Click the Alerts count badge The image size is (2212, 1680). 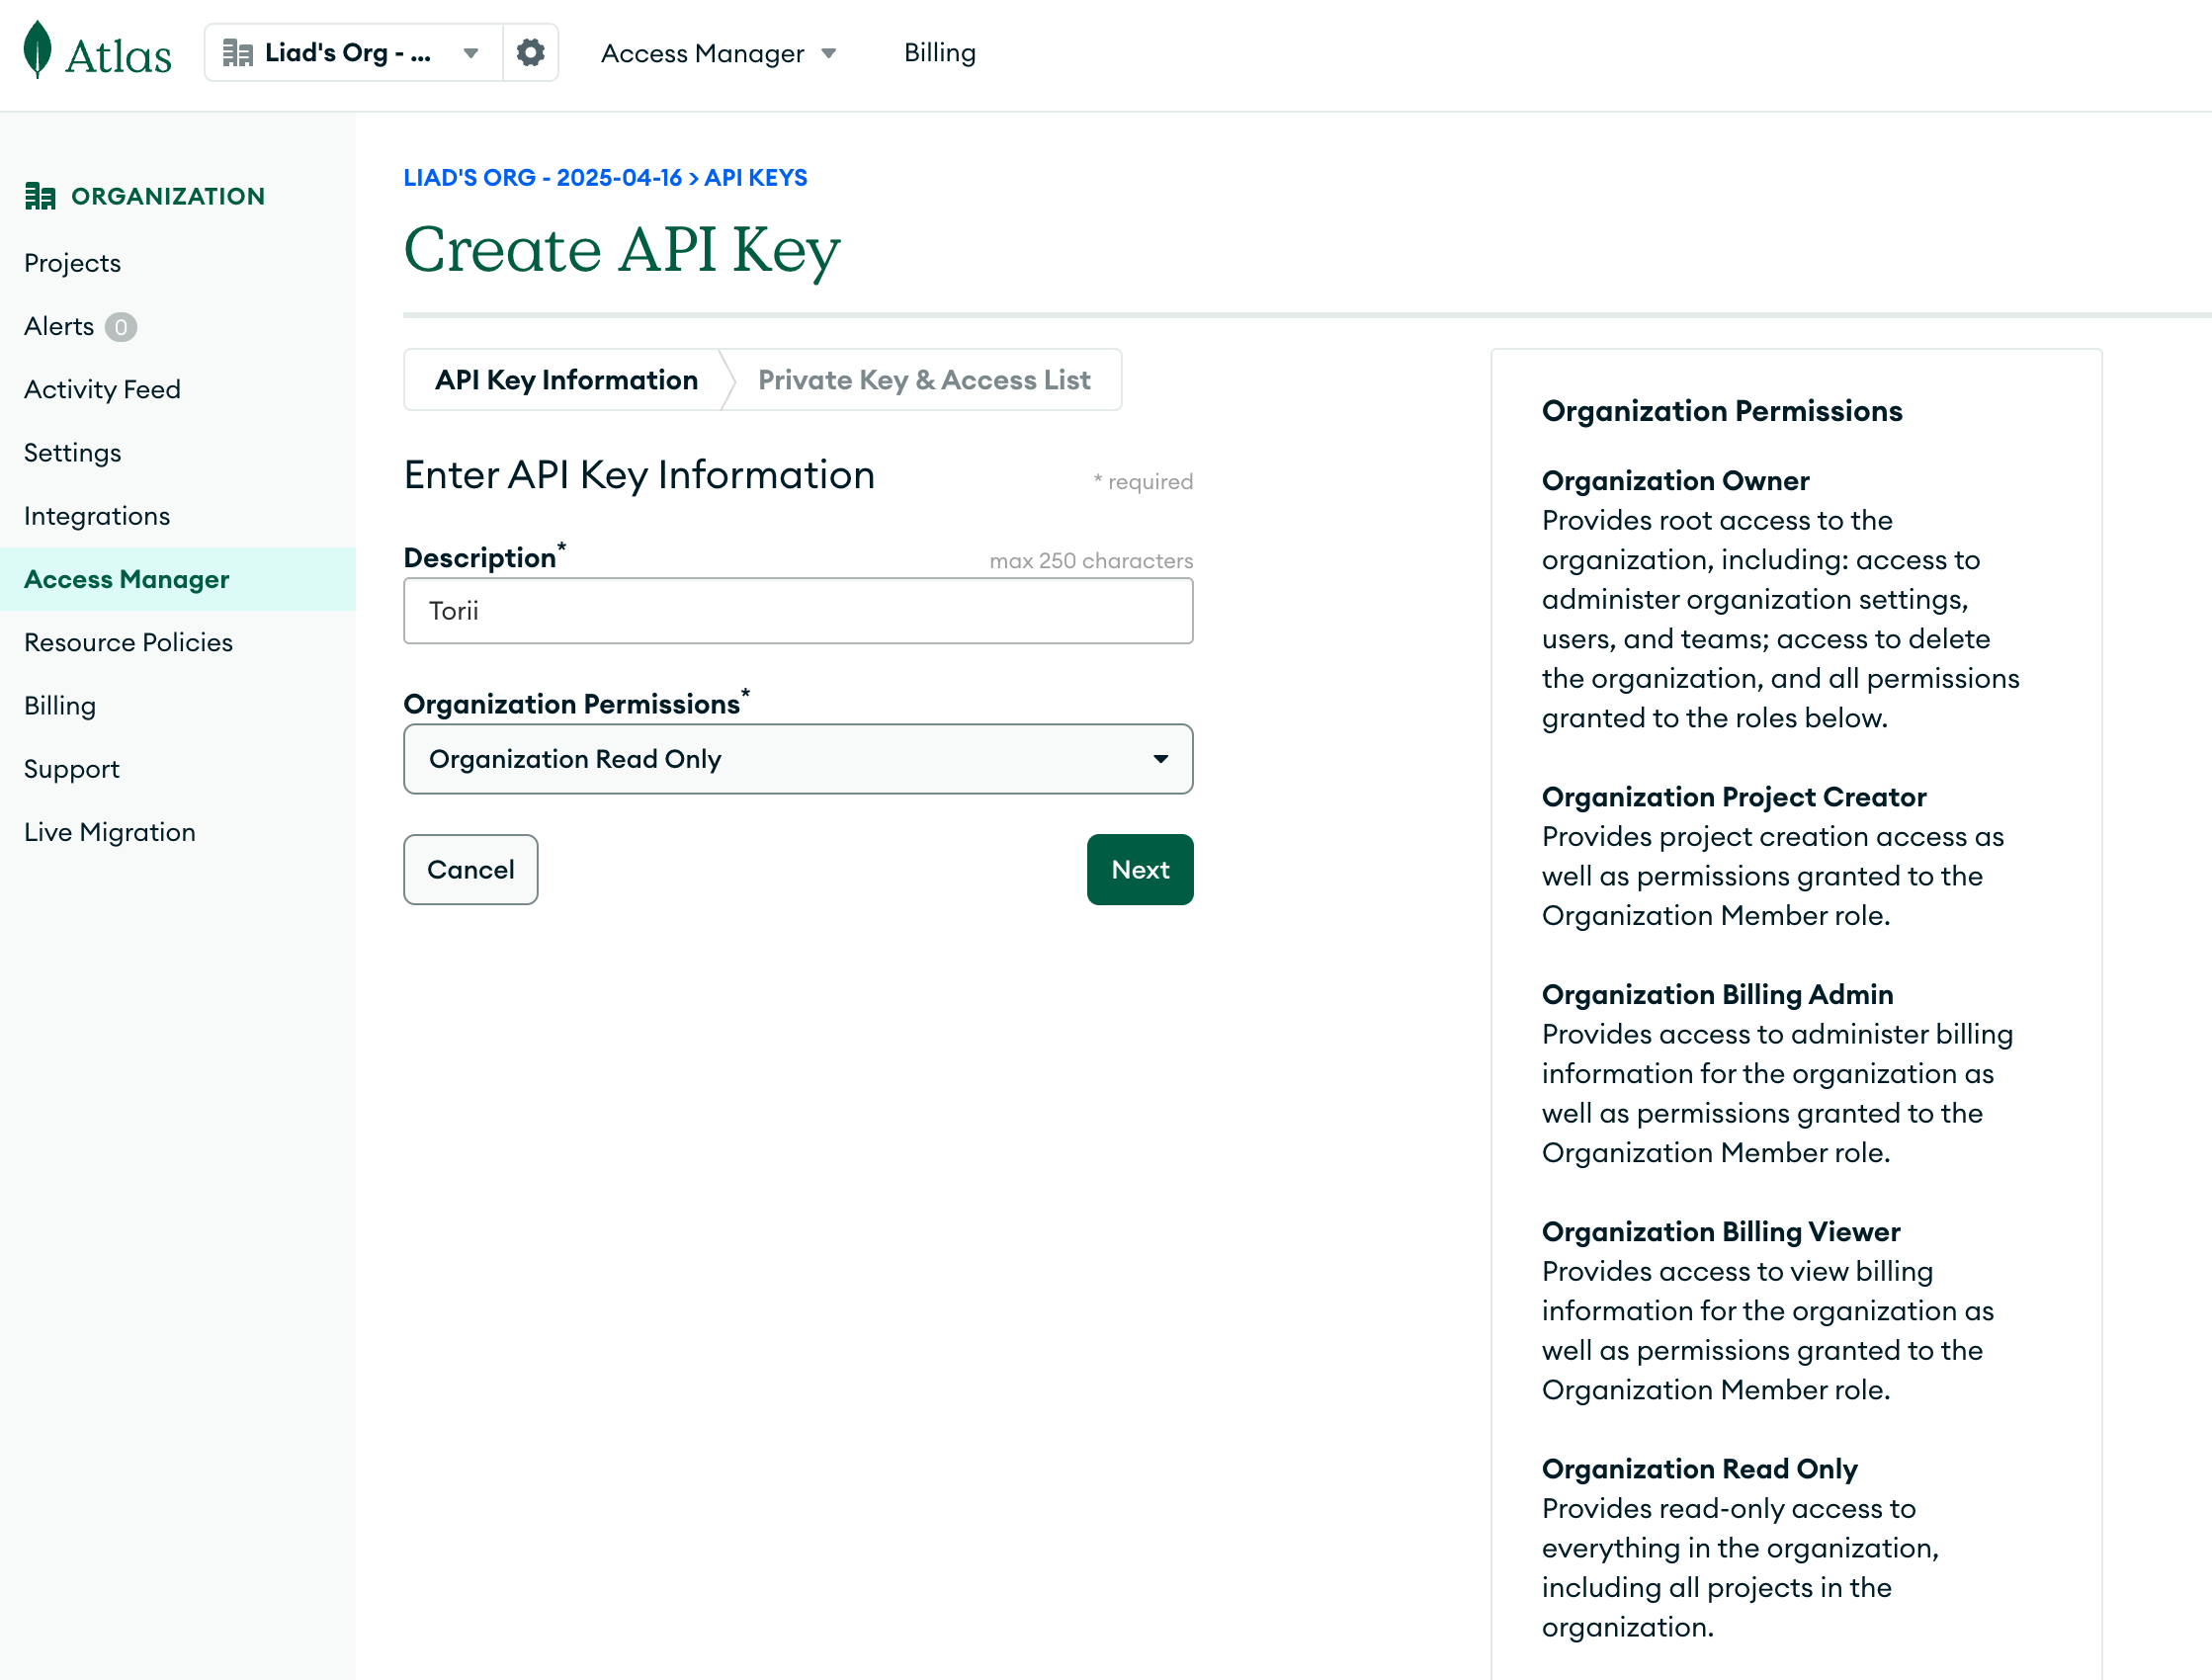click(x=121, y=327)
